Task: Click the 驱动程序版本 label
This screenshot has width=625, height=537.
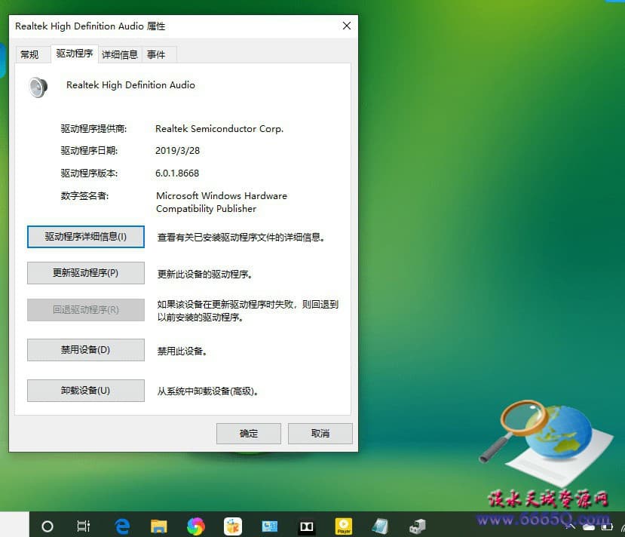Action: coord(89,173)
